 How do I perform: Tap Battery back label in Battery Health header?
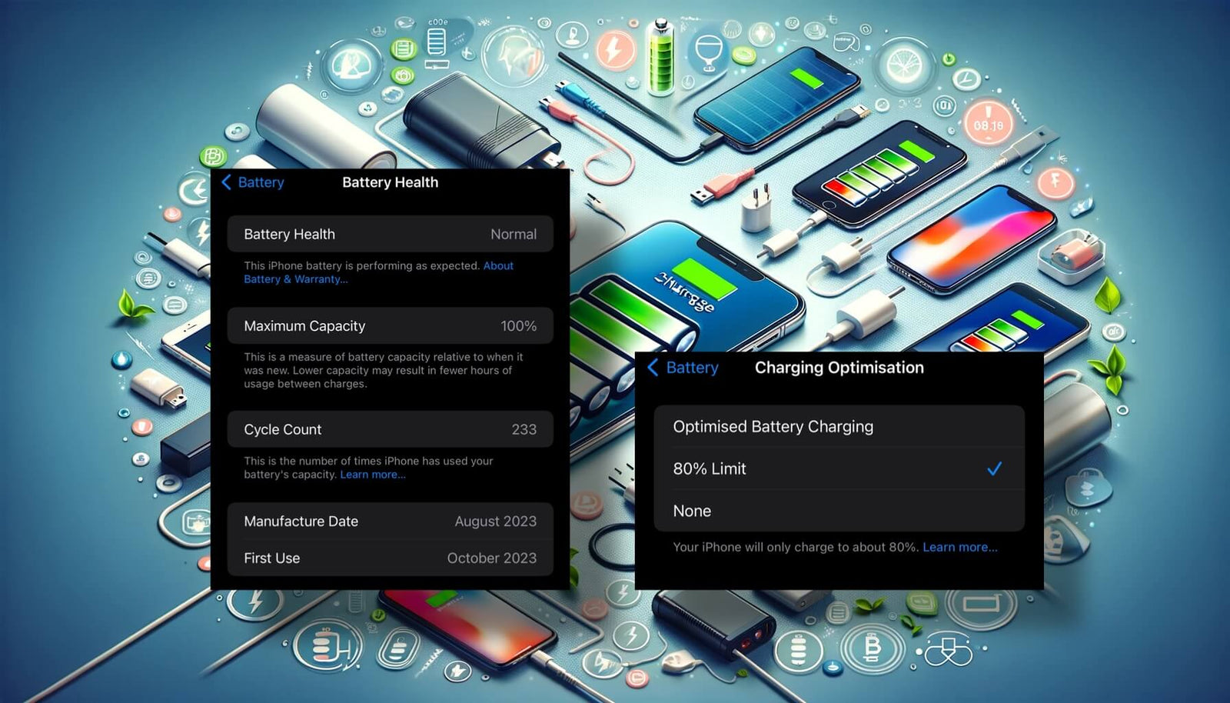coord(261,182)
